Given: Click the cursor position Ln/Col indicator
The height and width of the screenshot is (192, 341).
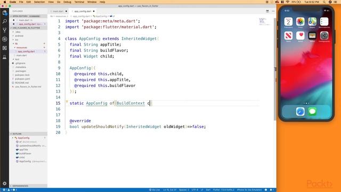Looking at the screenshot, I should click(170, 190).
